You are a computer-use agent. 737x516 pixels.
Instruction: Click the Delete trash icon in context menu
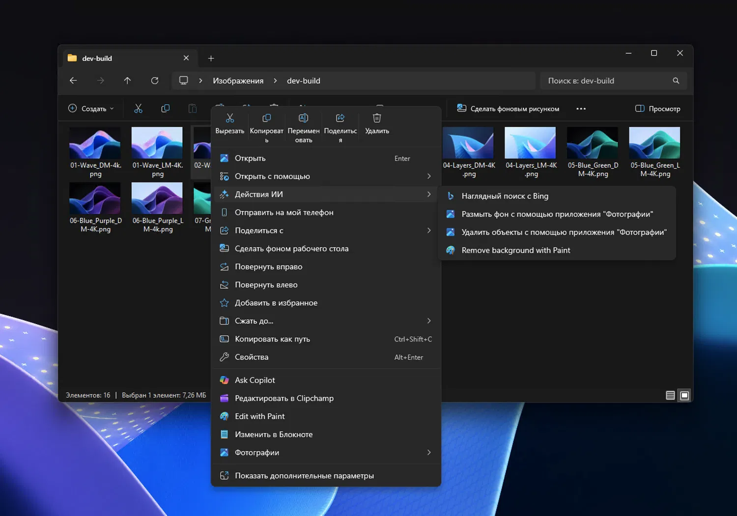377,118
